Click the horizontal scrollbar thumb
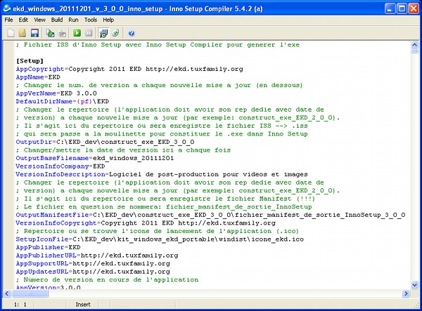The image size is (422, 311). (30, 293)
